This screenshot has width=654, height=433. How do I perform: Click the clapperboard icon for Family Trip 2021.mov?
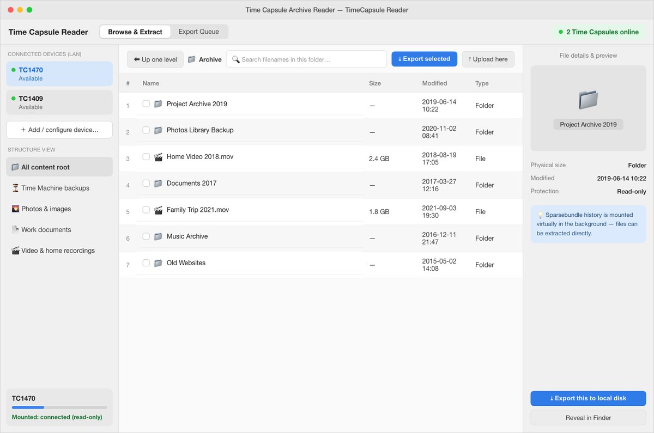coord(158,210)
